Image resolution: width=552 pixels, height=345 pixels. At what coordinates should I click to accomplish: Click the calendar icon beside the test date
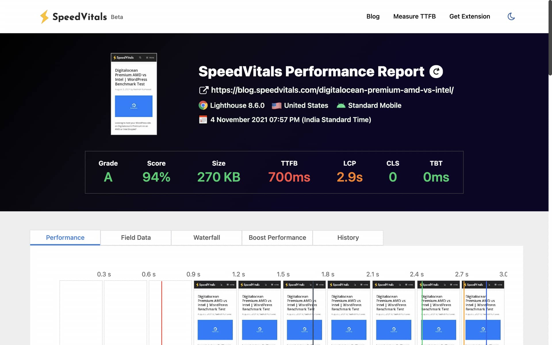[203, 120]
